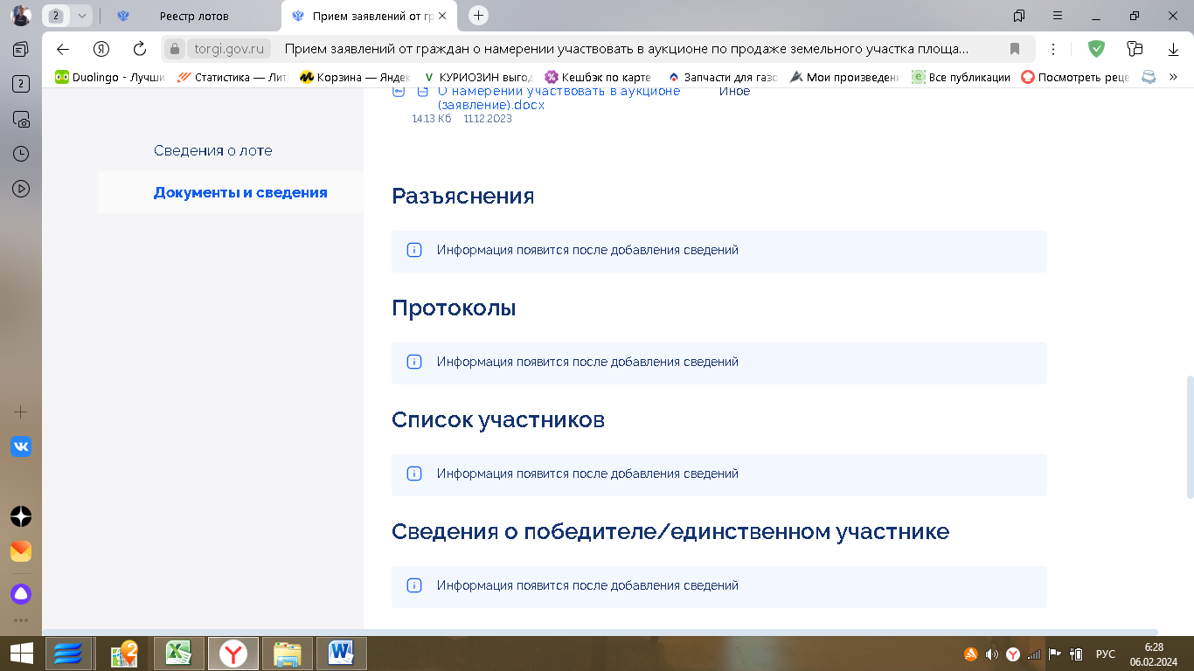The height and width of the screenshot is (671, 1194).
Task: Click the back navigation arrow
Action: coord(60,48)
